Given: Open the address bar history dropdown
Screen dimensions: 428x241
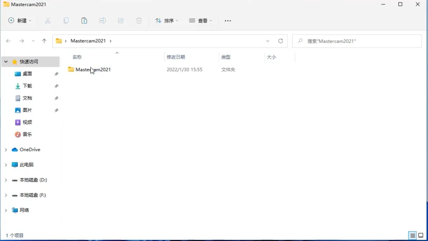Looking at the screenshot, I should click(267, 41).
